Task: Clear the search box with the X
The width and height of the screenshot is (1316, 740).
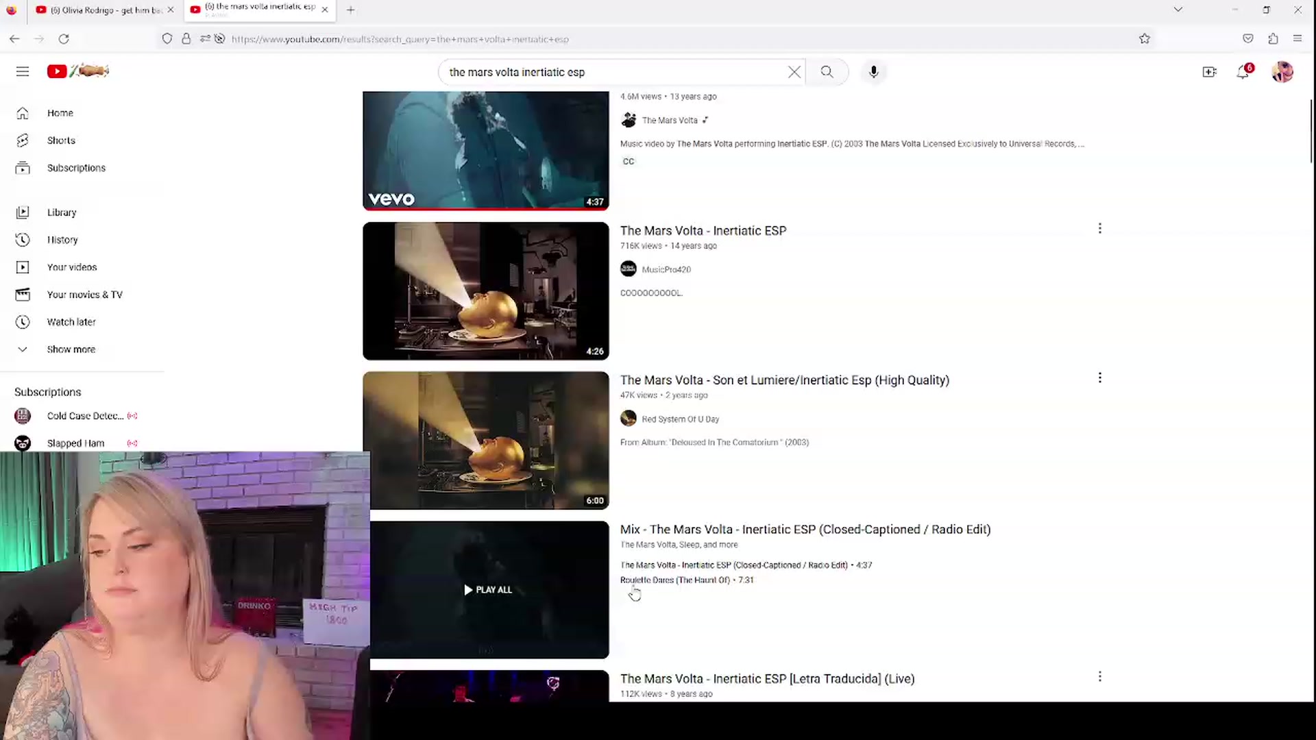Action: [794, 72]
